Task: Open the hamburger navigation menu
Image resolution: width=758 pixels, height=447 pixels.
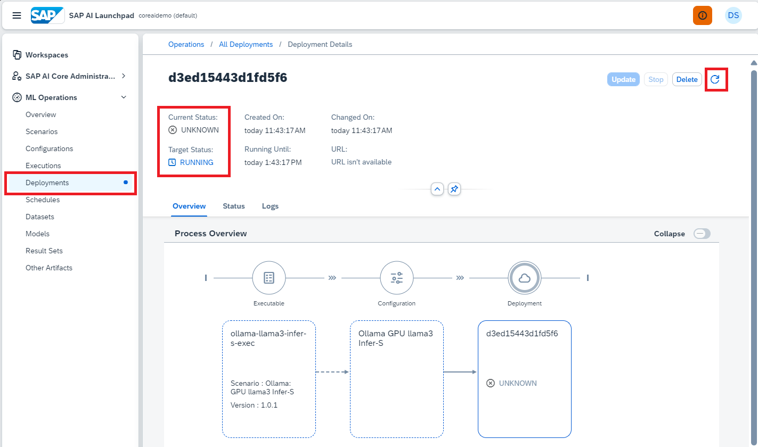Action: click(17, 15)
